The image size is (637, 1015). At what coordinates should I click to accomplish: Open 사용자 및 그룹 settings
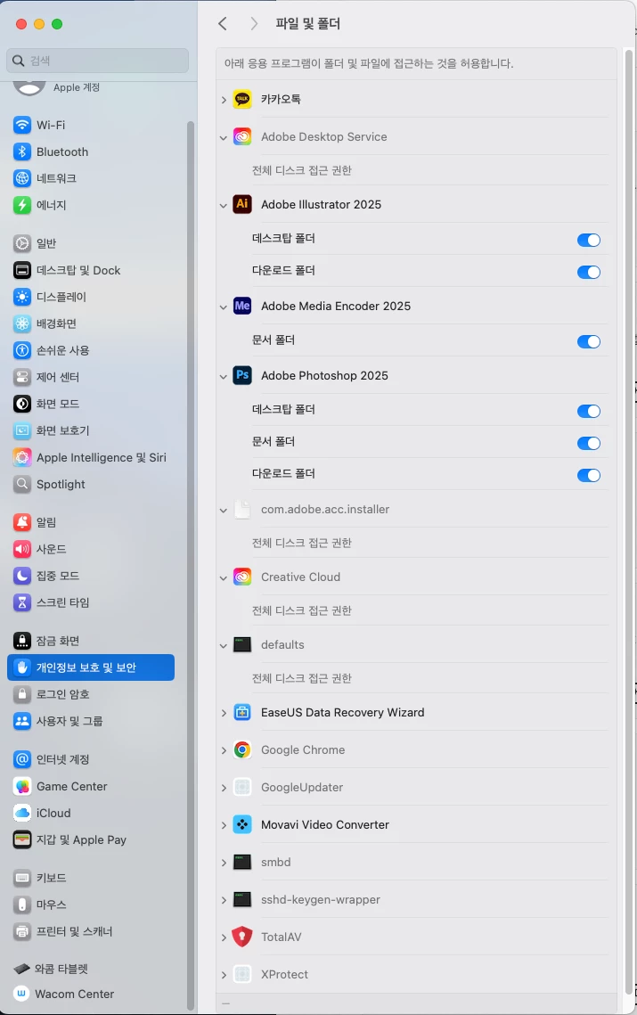[x=91, y=720]
